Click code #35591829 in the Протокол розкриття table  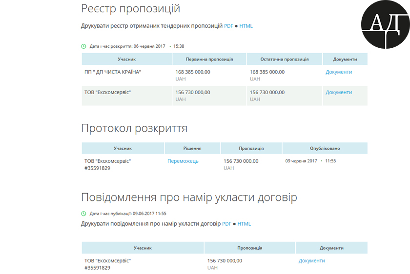(97, 168)
